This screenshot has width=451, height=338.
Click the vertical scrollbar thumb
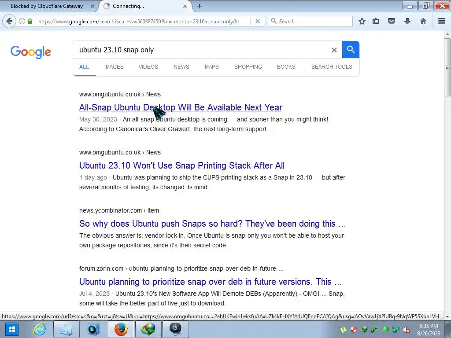[x=447, y=67]
